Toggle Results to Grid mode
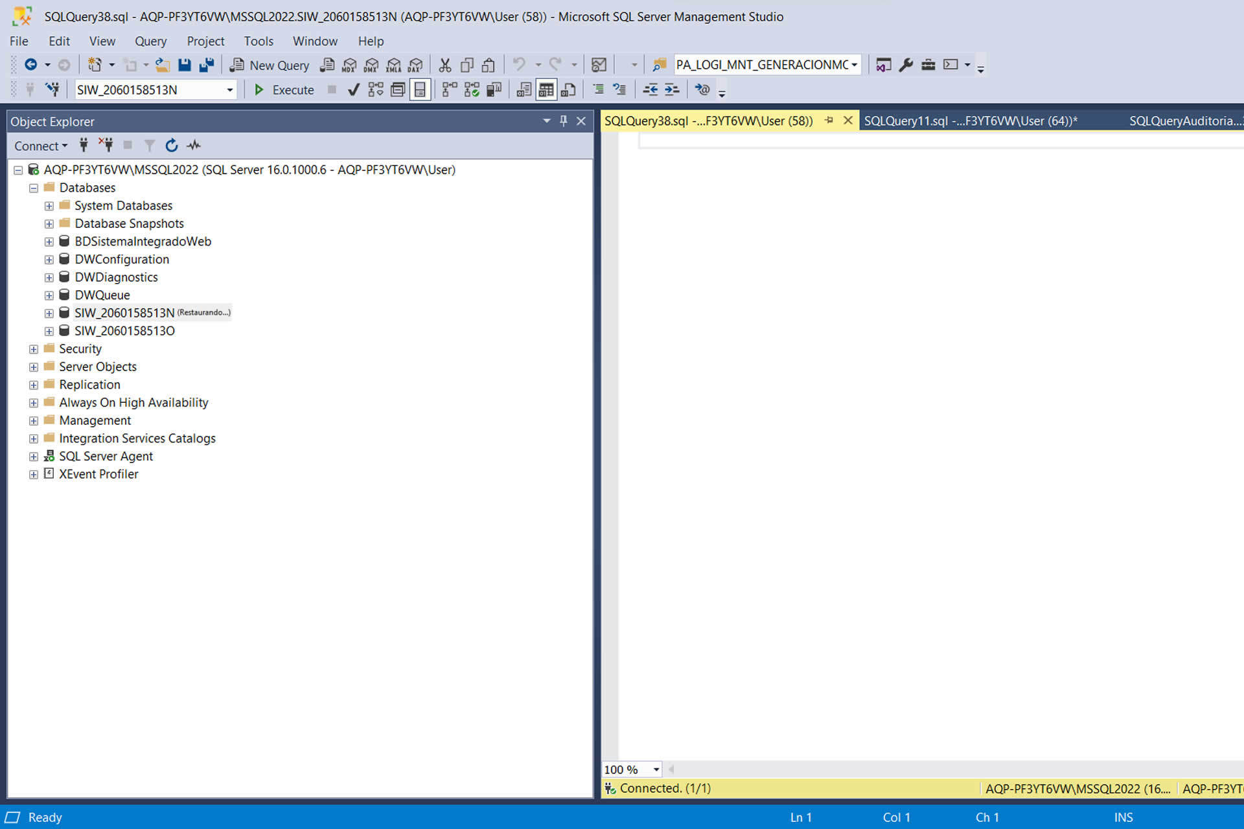 click(x=546, y=90)
